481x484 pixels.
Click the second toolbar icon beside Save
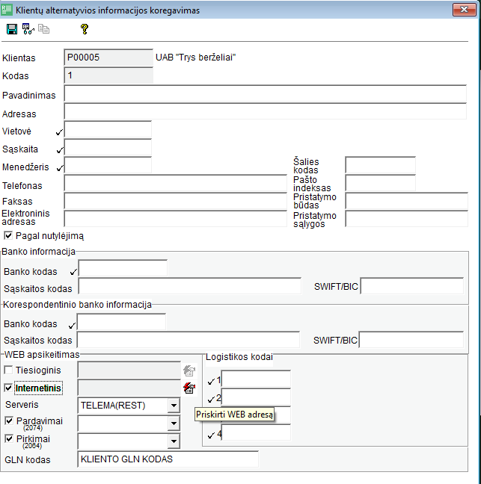click(28, 29)
